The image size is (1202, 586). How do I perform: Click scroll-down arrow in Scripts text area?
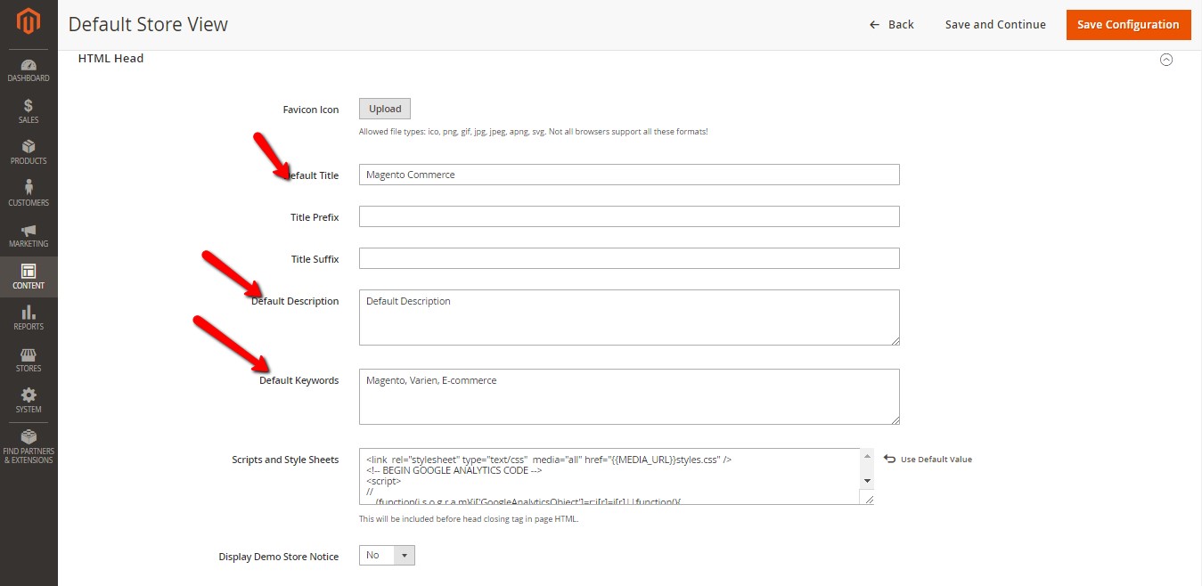coord(867,481)
